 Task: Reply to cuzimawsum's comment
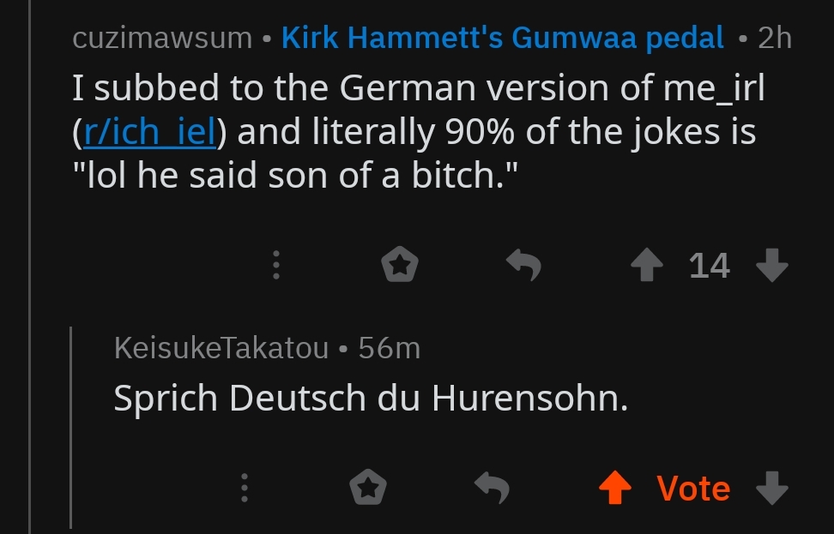pyautogui.click(x=523, y=266)
